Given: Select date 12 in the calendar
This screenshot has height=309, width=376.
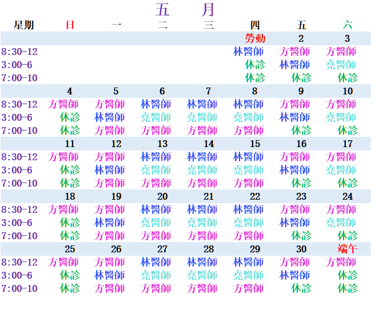Looking at the screenshot, I should (117, 144).
